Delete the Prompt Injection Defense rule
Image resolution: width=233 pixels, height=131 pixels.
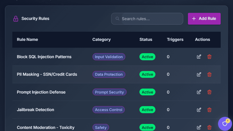click(209, 92)
